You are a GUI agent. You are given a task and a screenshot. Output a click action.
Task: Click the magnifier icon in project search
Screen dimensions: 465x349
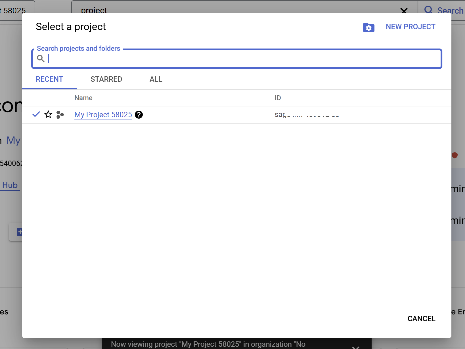click(x=41, y=59)
